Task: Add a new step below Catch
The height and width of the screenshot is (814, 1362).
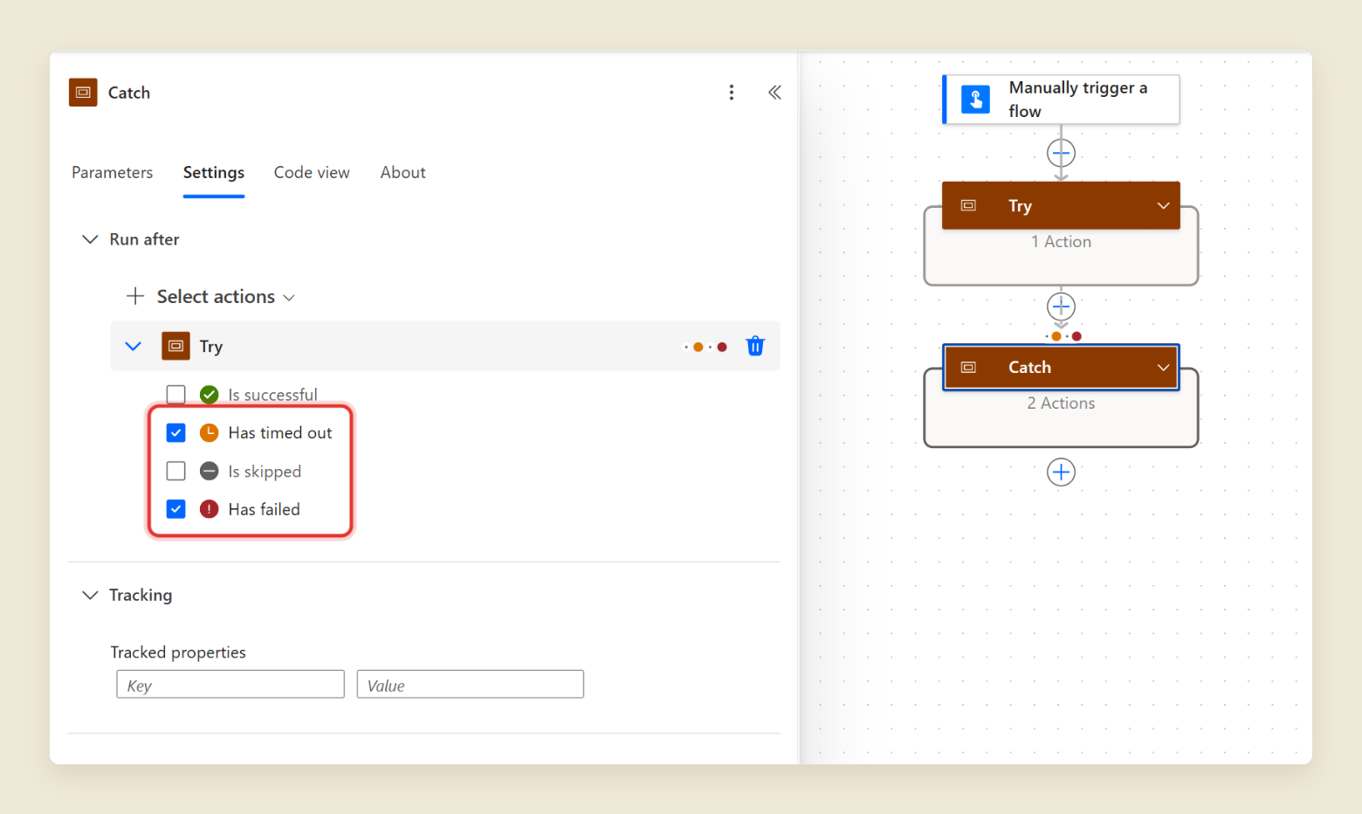Action: pyautogui.click(x=1061, y=473)
